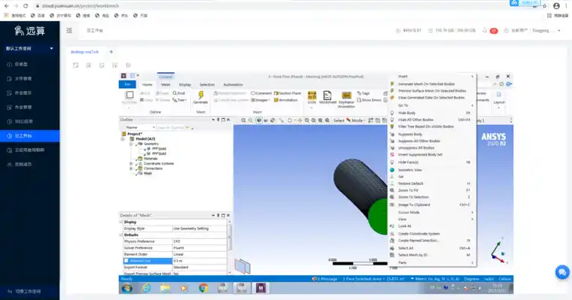Click the media player icon in taskbar
The height and width of the screenshot is (300, 572).
[184, 288]
